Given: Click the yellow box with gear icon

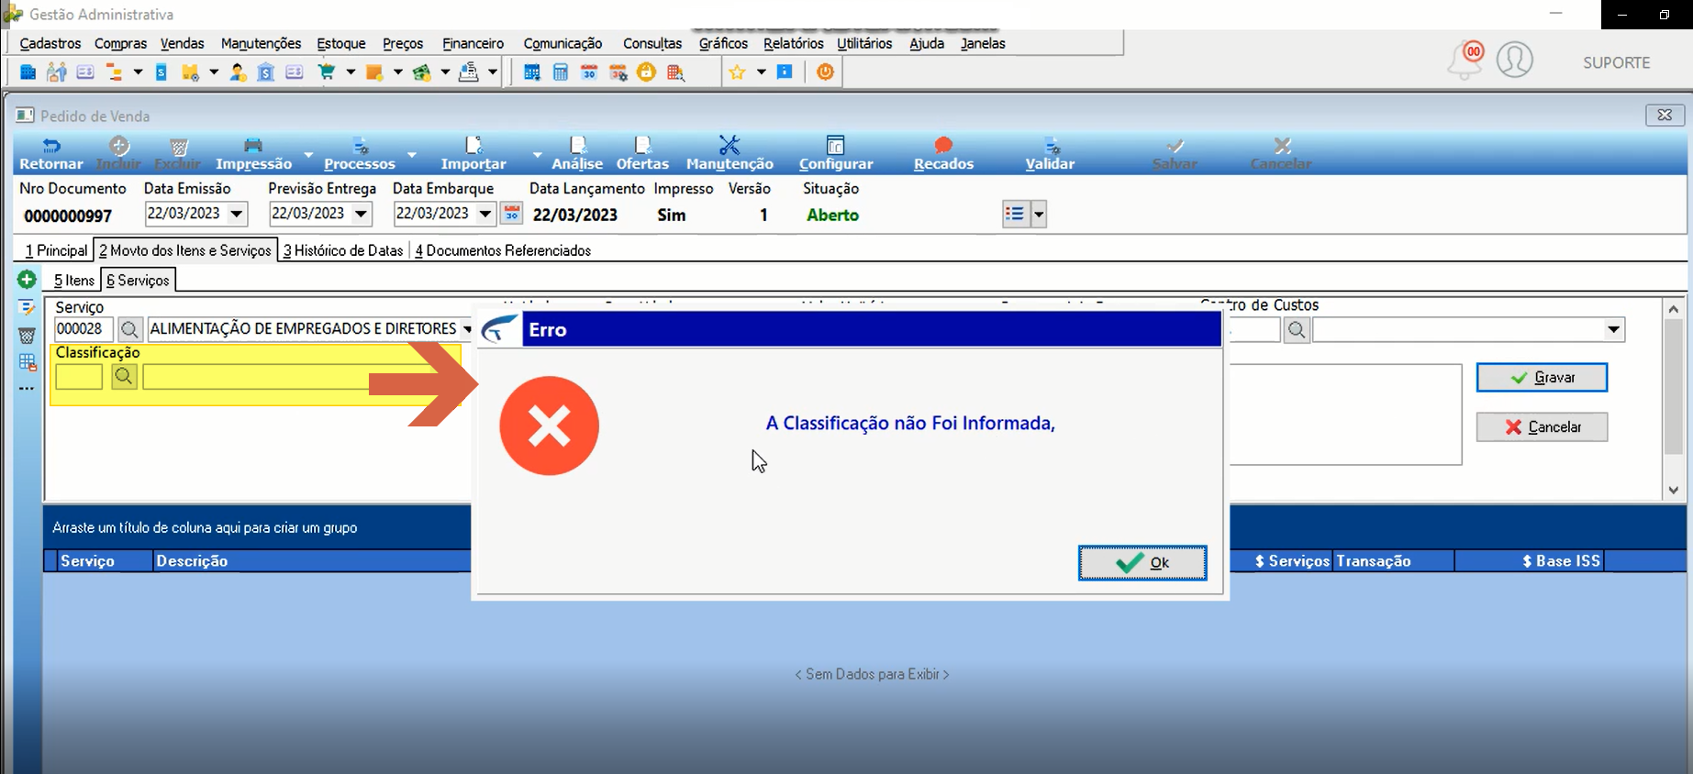Looking at the screenshot, I should (190, 72).
